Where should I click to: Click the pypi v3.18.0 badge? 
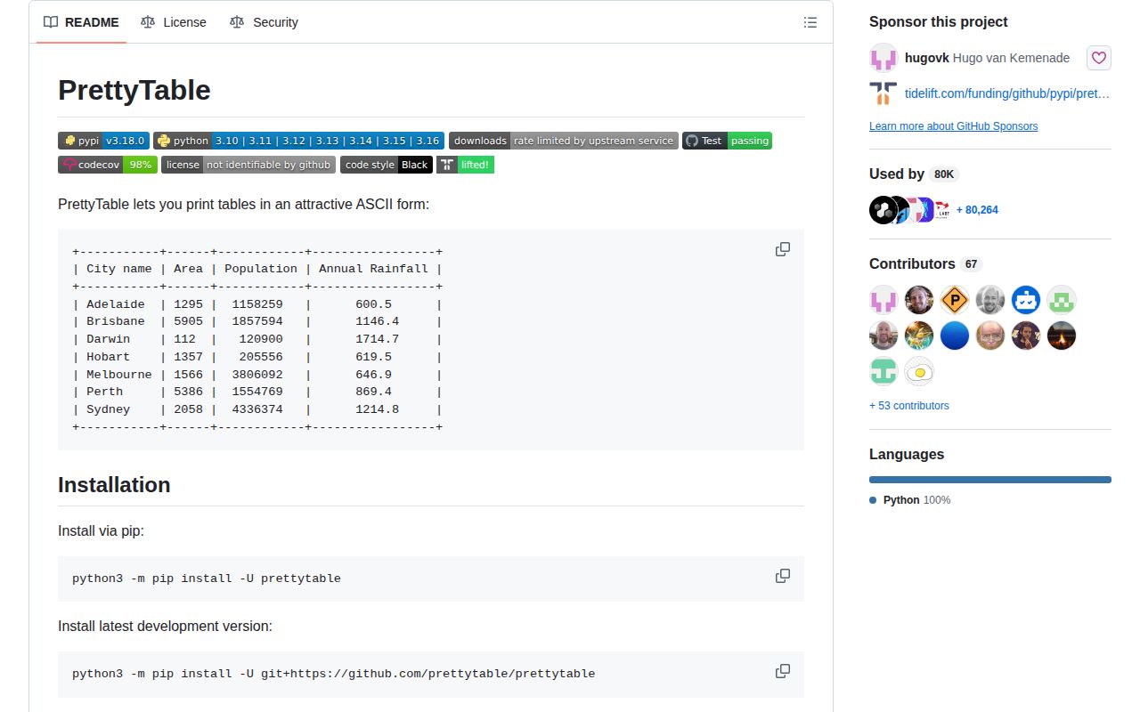pyautogui.click(x=103, y=141)
